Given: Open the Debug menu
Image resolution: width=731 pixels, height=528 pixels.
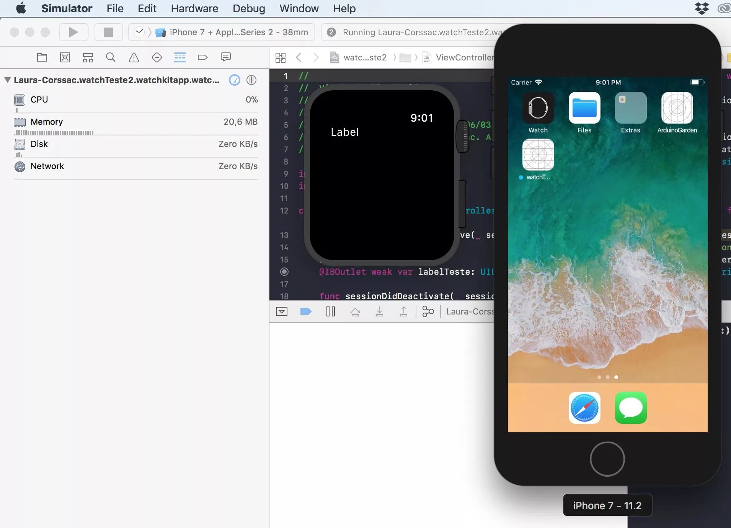Looking at the screenshot, I should click(249, 8).
